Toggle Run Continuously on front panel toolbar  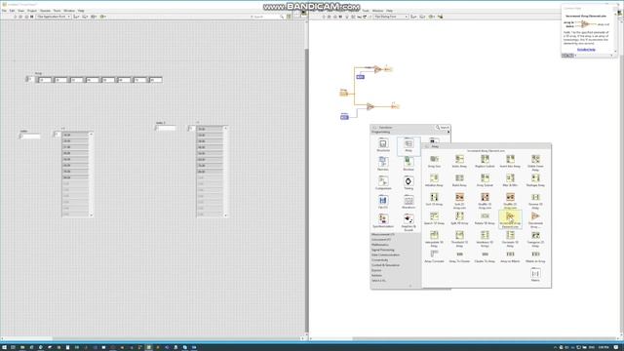[x=20, y=17]
